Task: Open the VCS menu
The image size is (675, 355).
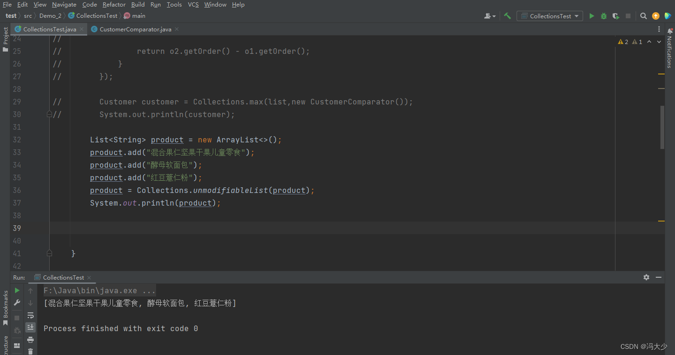Action: point(193,4)
